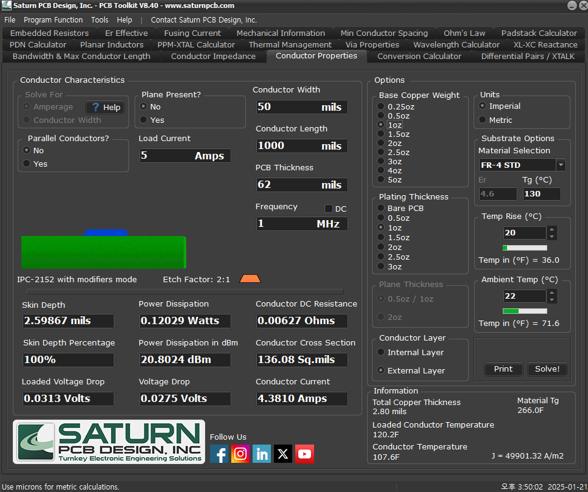Image resolution: width=588 pixels, height=492 pixels.
Task: Click the Temp Rise slider bar
Action: 525,248
